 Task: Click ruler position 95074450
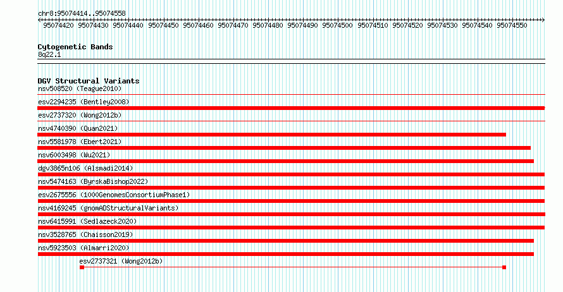pyautogui.click(x=163, y=25)
